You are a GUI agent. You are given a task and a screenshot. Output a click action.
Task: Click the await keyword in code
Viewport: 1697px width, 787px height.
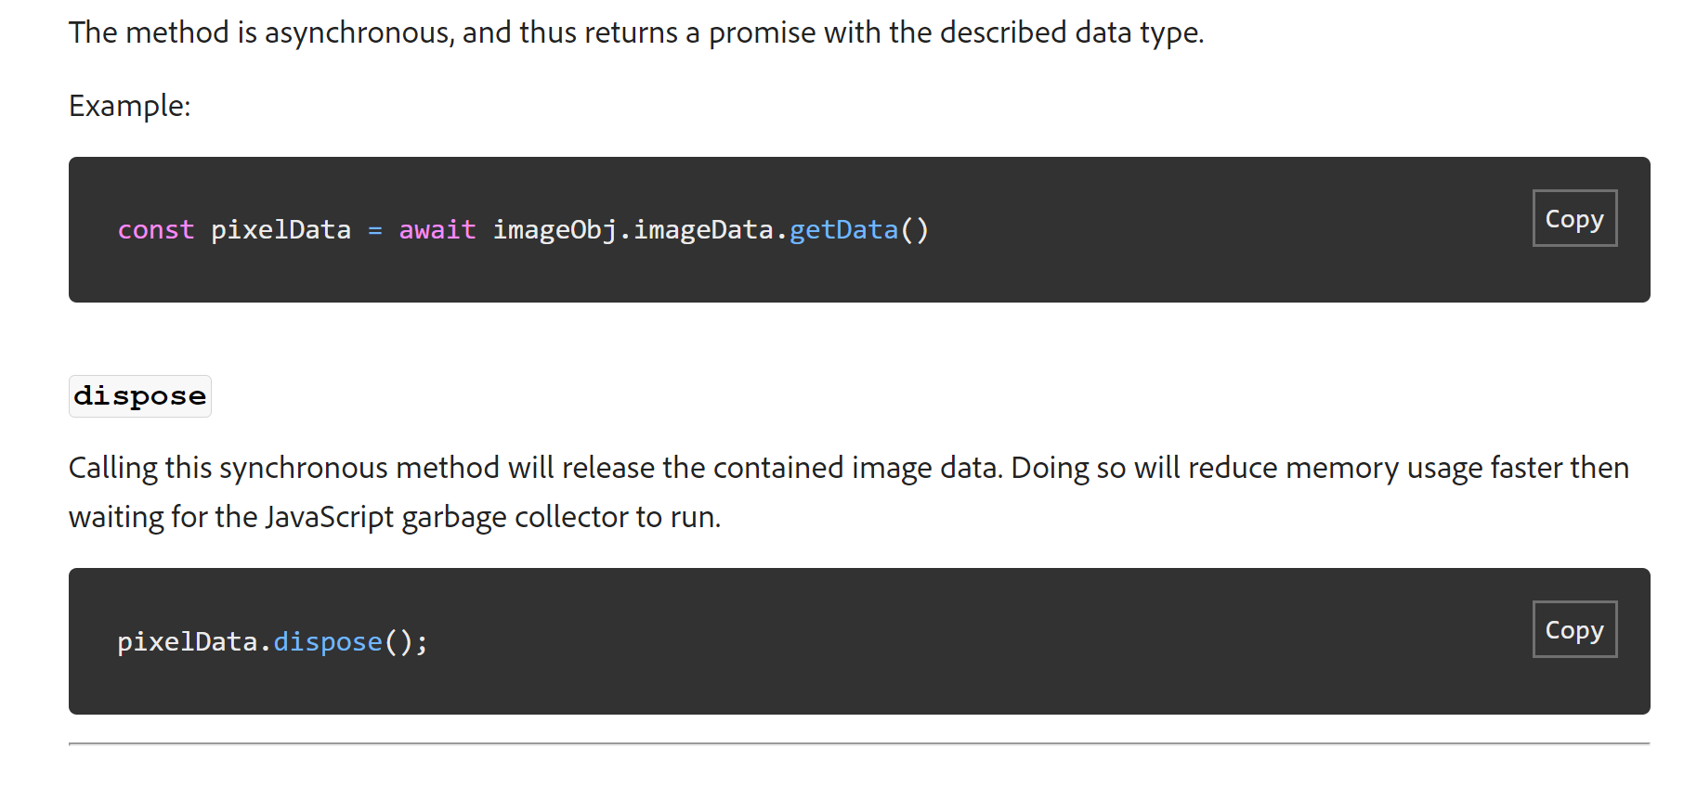click(x=437, y=230)
